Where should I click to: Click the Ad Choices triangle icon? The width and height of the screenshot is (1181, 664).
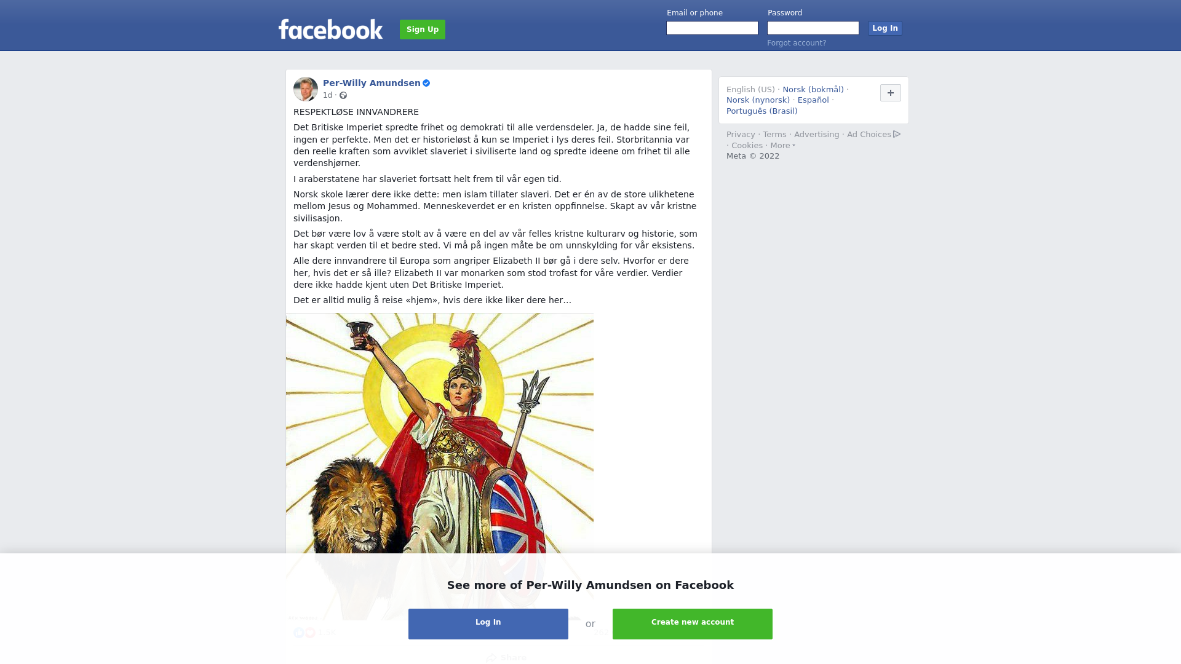897,134
